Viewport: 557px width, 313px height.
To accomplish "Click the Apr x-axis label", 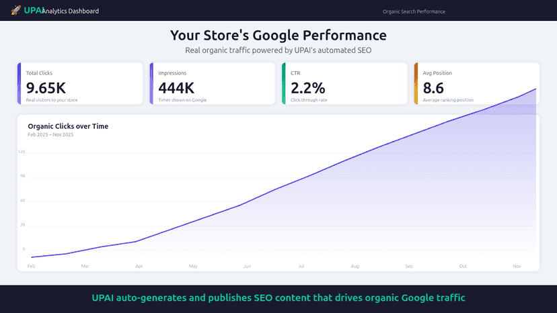I will (139, 266).
